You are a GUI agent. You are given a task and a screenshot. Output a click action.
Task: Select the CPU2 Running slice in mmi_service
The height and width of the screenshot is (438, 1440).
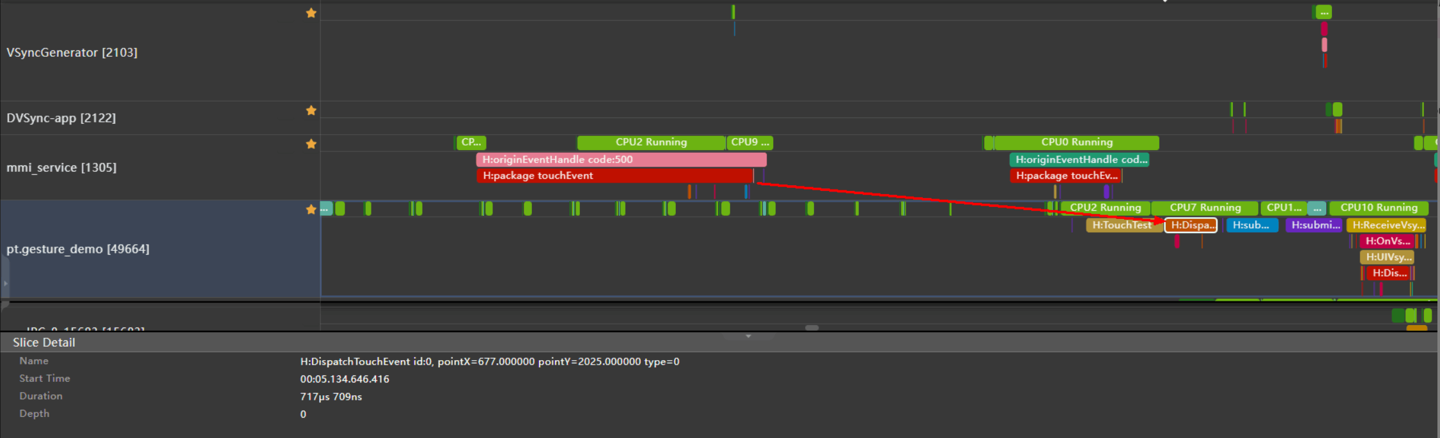pos(651,142)
